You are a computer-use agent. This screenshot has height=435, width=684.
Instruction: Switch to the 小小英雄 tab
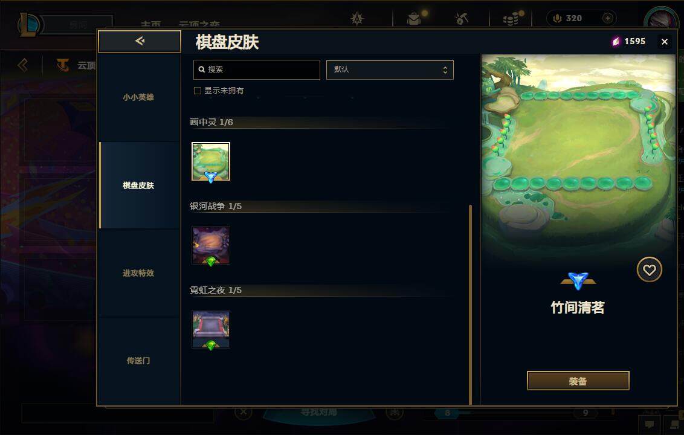coord(138,97)
